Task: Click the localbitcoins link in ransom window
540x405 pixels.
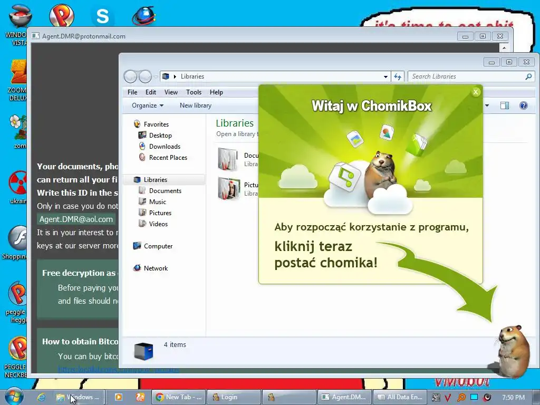Action: coord(118,370)
